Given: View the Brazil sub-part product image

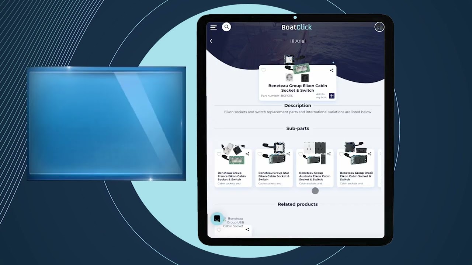Looking at the screenshot, I should [x=355, y=153].
